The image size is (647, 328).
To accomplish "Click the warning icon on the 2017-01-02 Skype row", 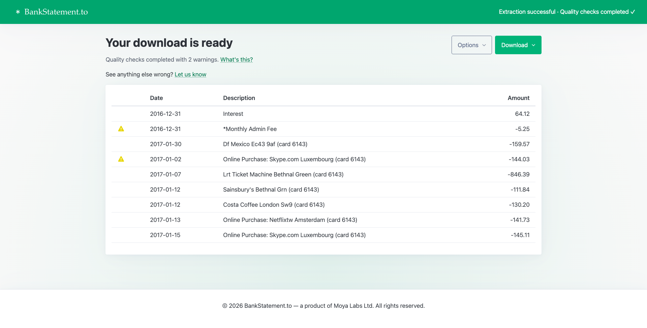I will (x=121, y=159).
